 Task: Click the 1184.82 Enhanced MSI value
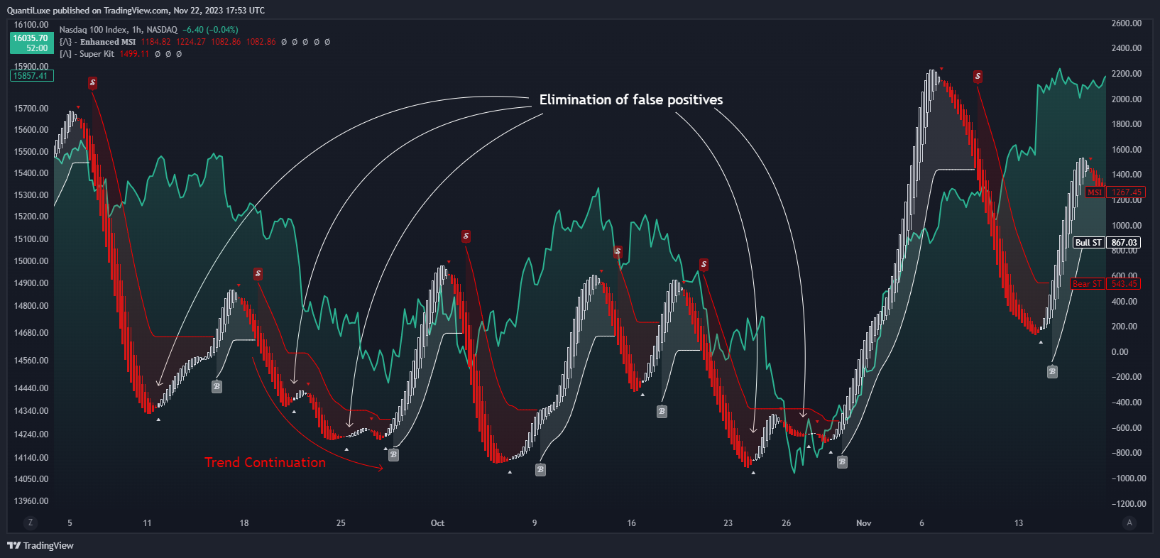pyautogui.click(x=155, y=42)
